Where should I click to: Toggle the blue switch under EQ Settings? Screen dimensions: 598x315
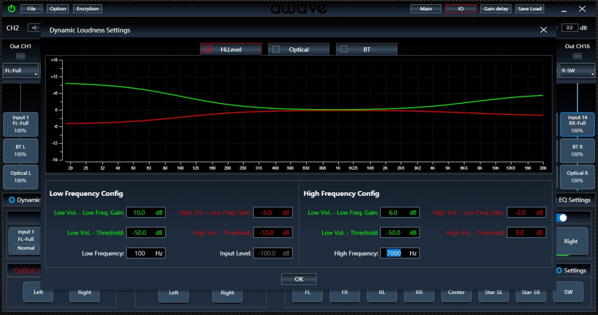click(562, 218)
